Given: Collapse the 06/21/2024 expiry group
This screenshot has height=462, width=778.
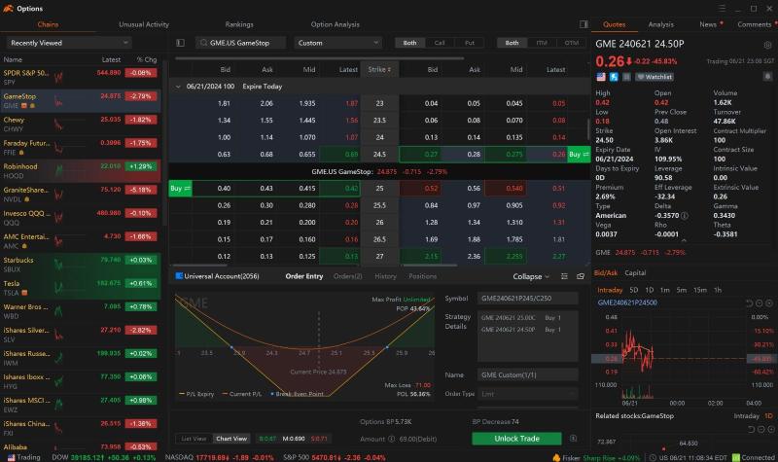Looking at the screenshot, I should [x=178, y=87].
